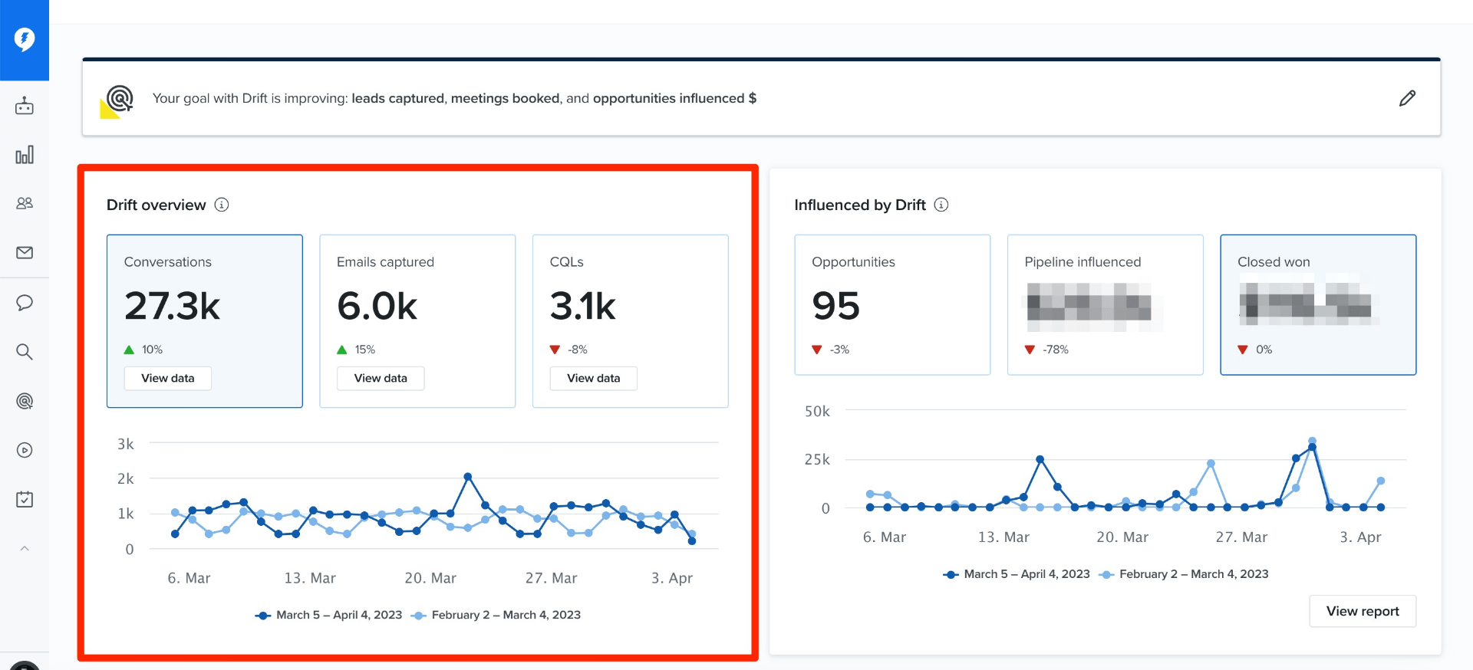Collapse sidebar with the up chevron

(25, 548)
